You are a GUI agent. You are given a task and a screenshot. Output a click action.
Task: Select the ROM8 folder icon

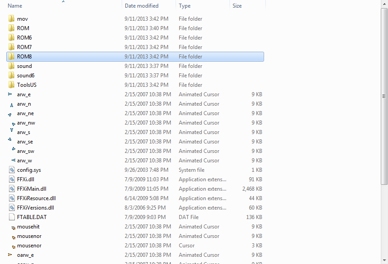click(x=12, y=57)
